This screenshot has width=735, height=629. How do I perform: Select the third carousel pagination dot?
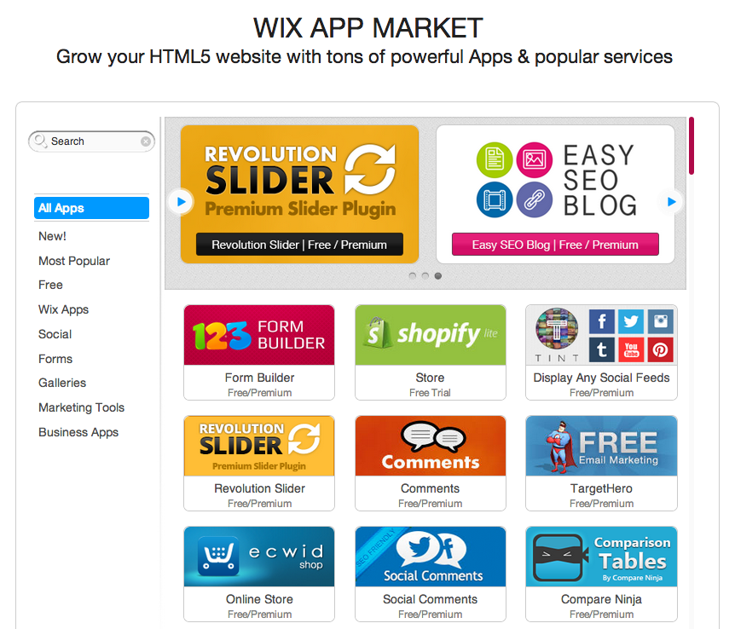[x=437, y=275]
